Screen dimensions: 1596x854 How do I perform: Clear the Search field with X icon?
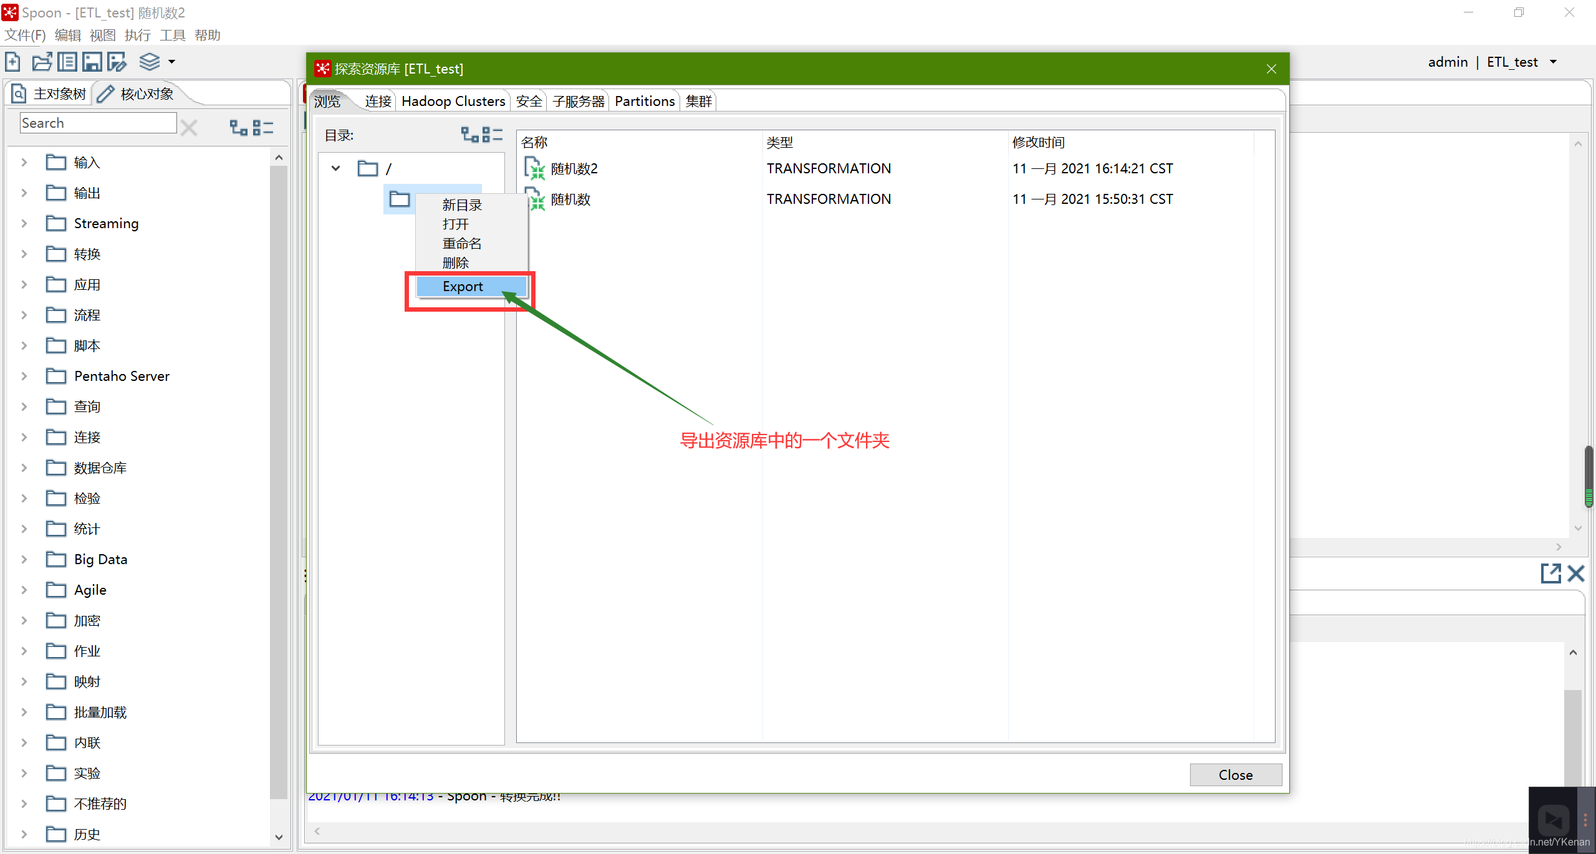tap(189, 128)
